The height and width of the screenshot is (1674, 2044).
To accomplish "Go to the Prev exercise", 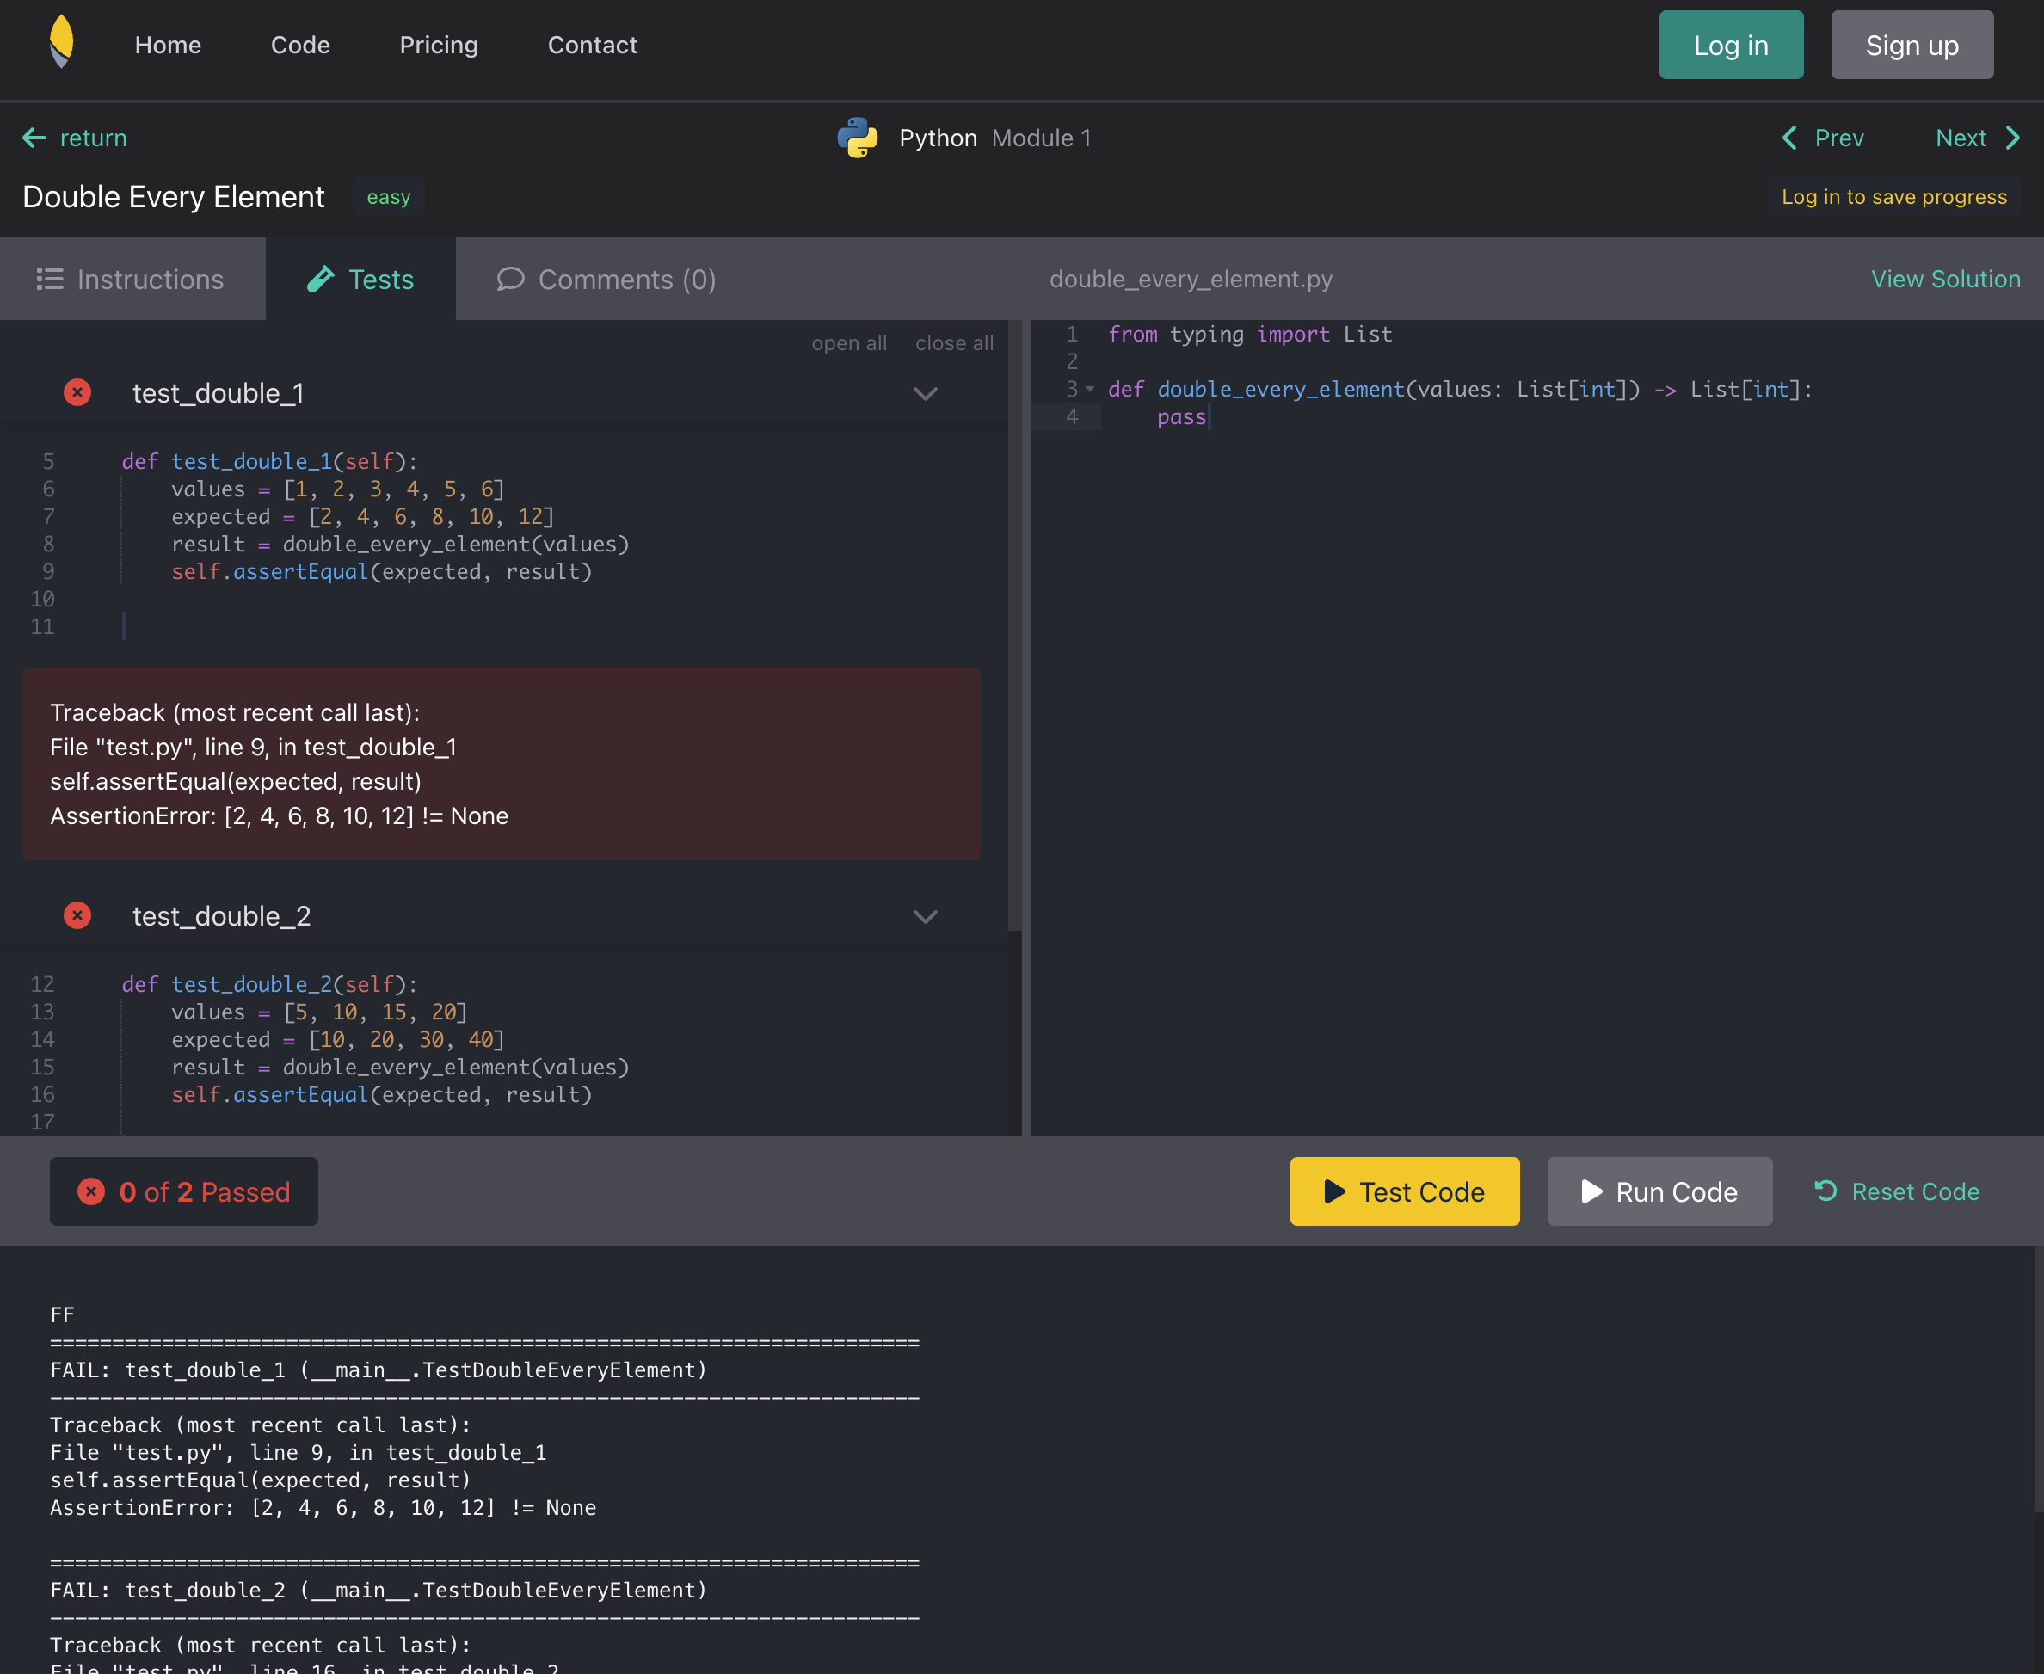I will [x=1822, y=138].
